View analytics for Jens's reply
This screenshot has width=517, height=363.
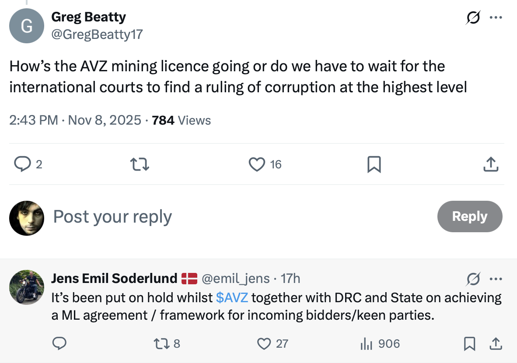366,344
